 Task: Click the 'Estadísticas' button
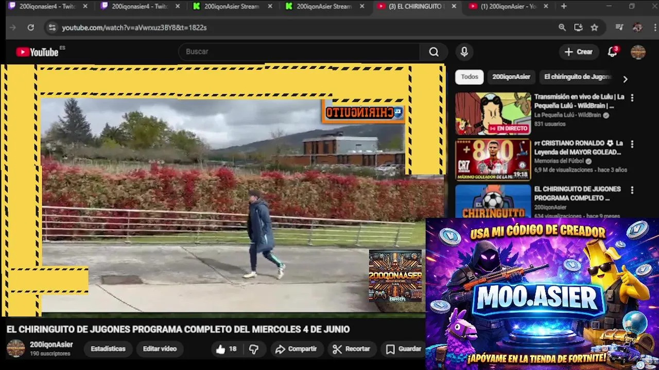pyautogui.click(x=108, y=349)
